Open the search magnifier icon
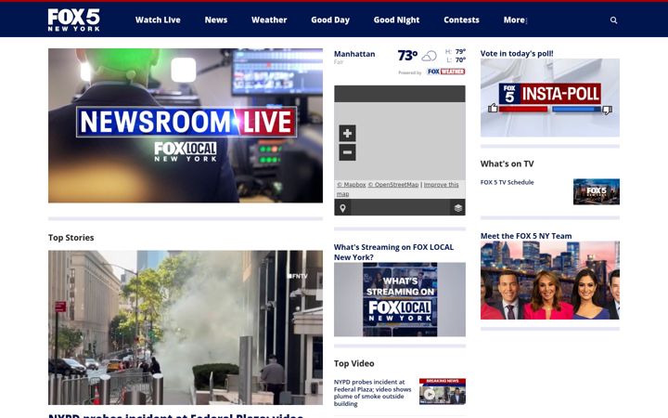Screen dimensions: 668x418 point(613,20)
